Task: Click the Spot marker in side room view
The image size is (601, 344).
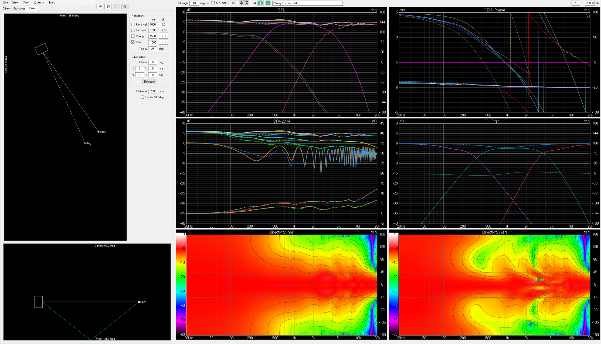Action: (139, 302)
